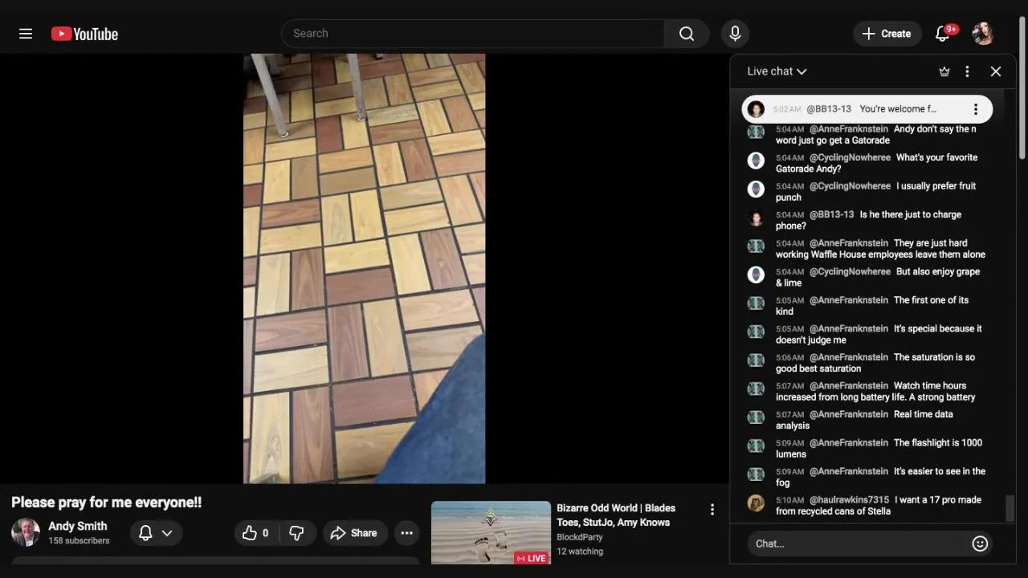Open Bizarre Odd World video title

[x=616, y=515]
